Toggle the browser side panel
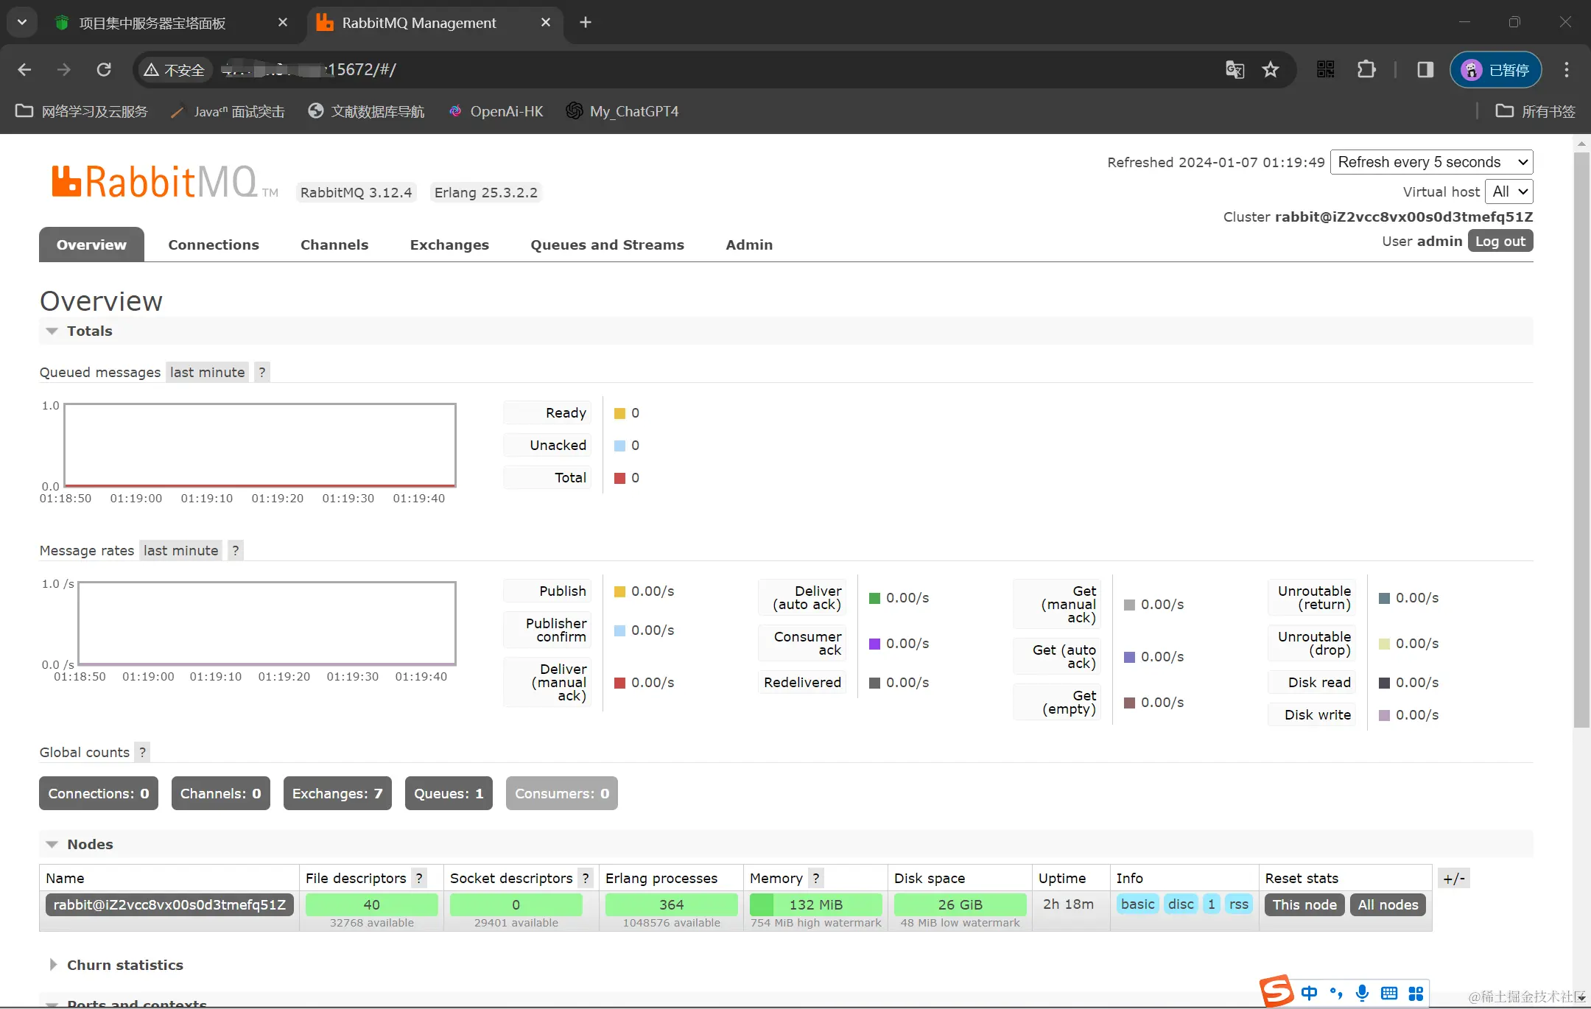 point(1425,69)
